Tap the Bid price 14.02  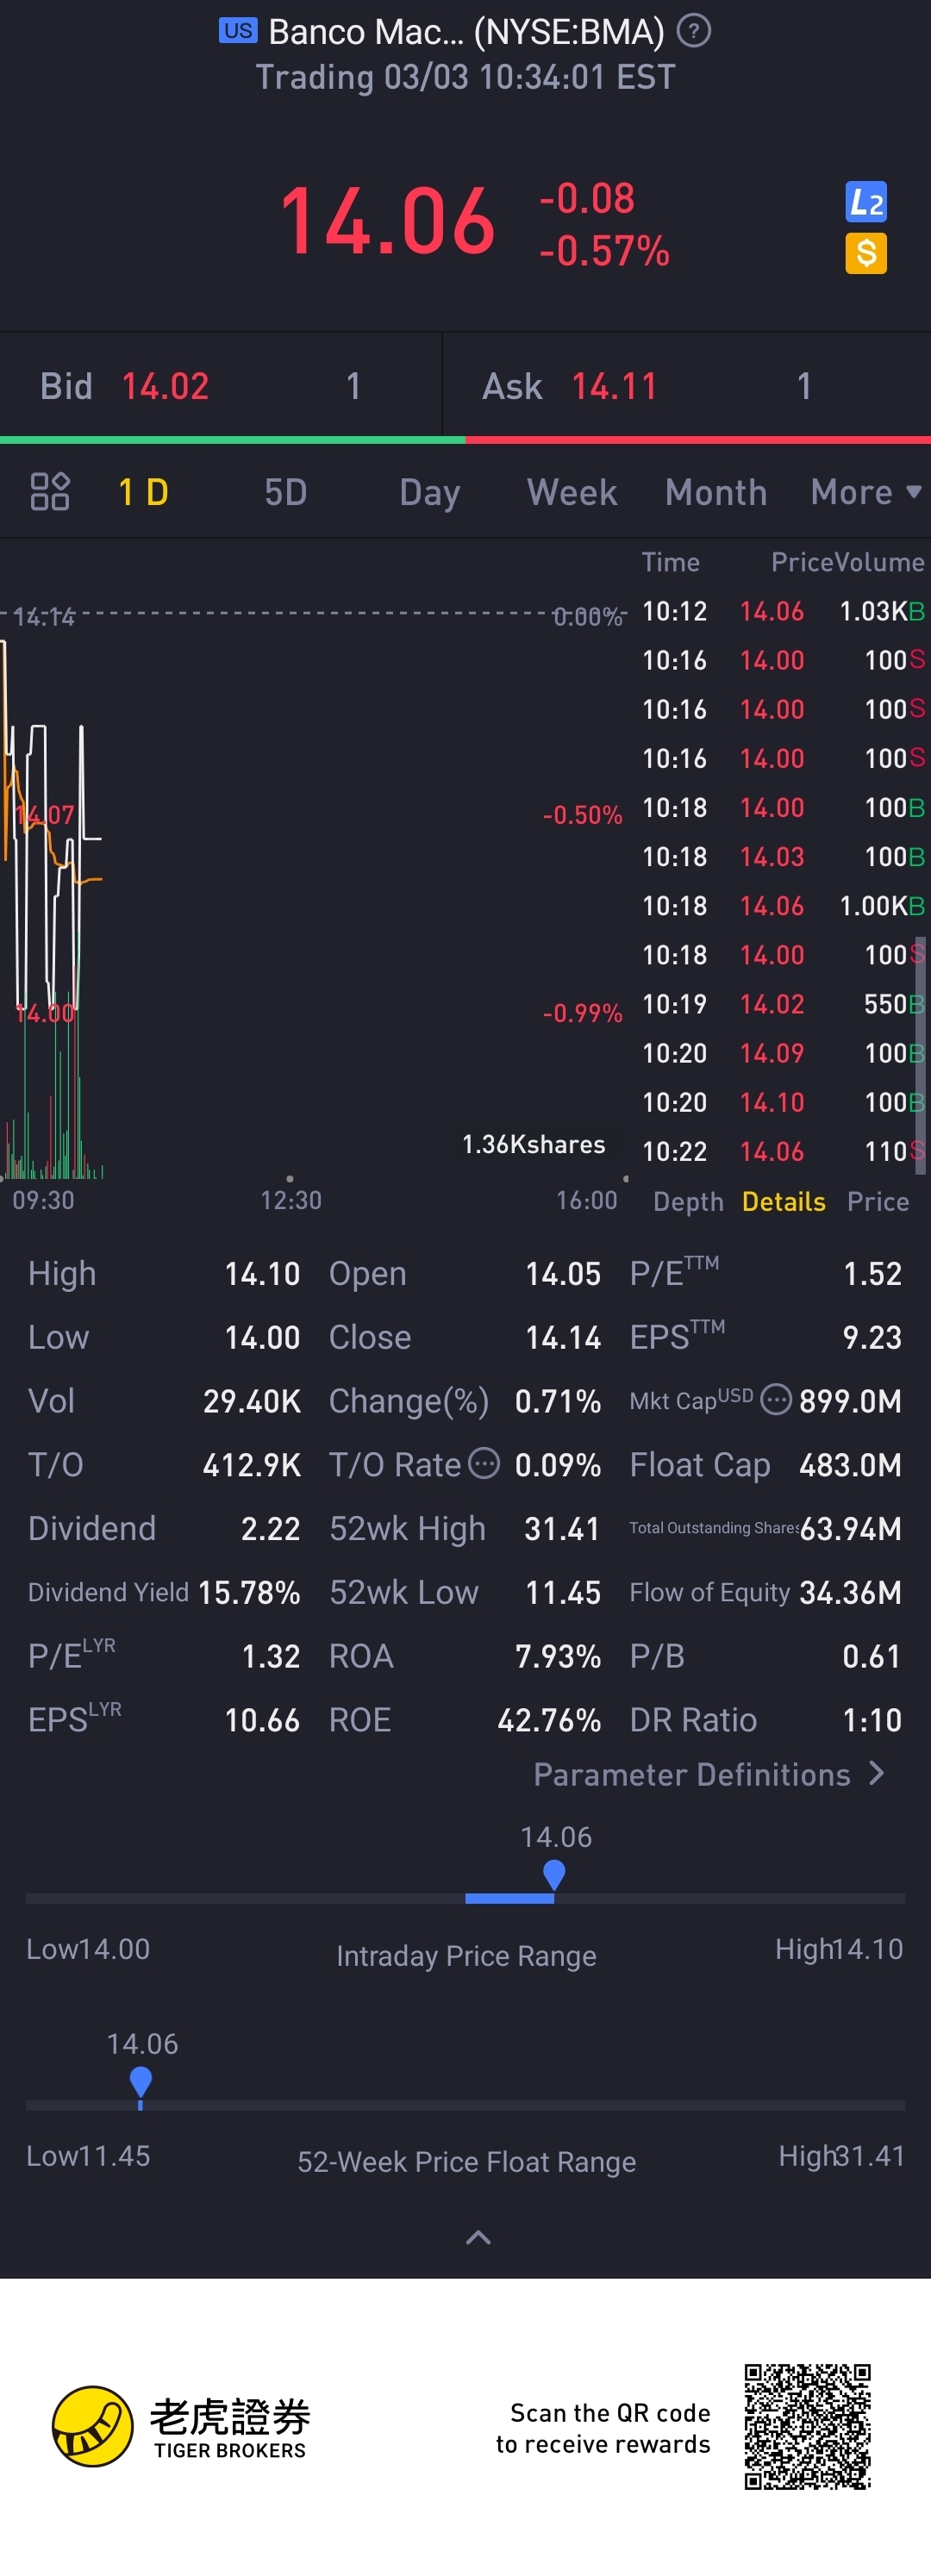tap(165, 386)
